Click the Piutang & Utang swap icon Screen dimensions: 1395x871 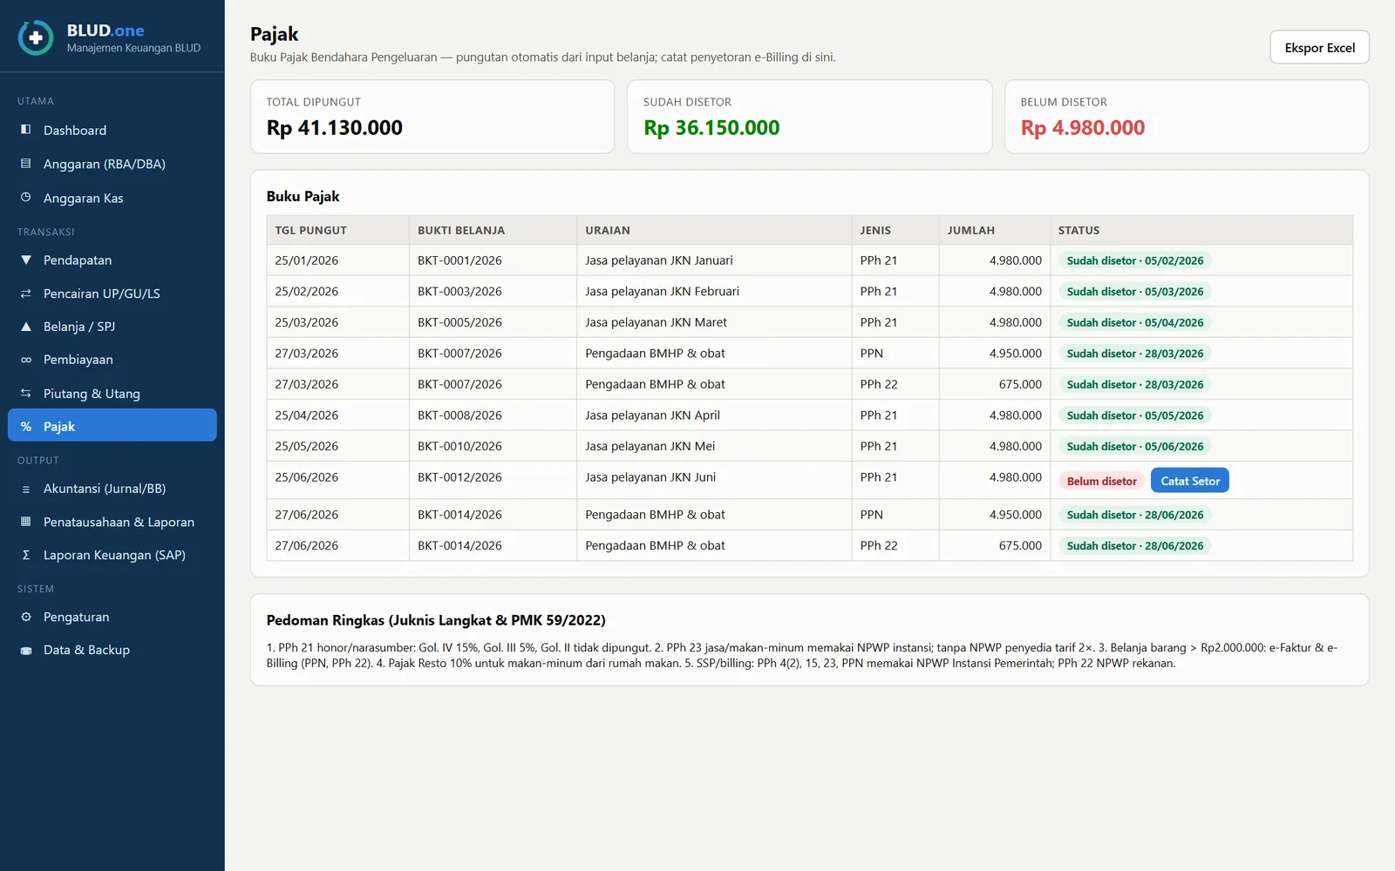pyautogui.click(x=26, y=394)
